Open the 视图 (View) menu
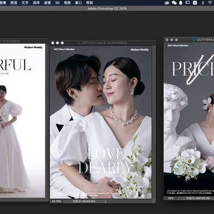The height and width of the screenshot is (214, 214). pos(67,3)
